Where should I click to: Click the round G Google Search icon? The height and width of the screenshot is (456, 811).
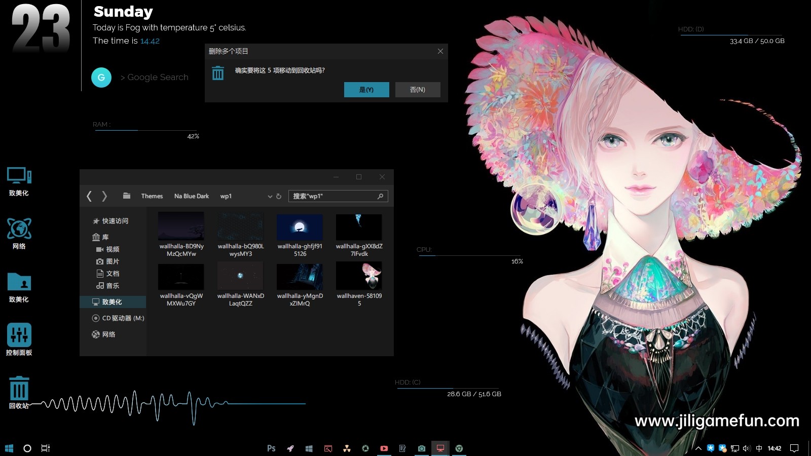[101, 78]
